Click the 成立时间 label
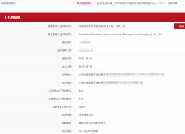Image resolution: width=185 pixels, height=134 pixels. [67, 66]
